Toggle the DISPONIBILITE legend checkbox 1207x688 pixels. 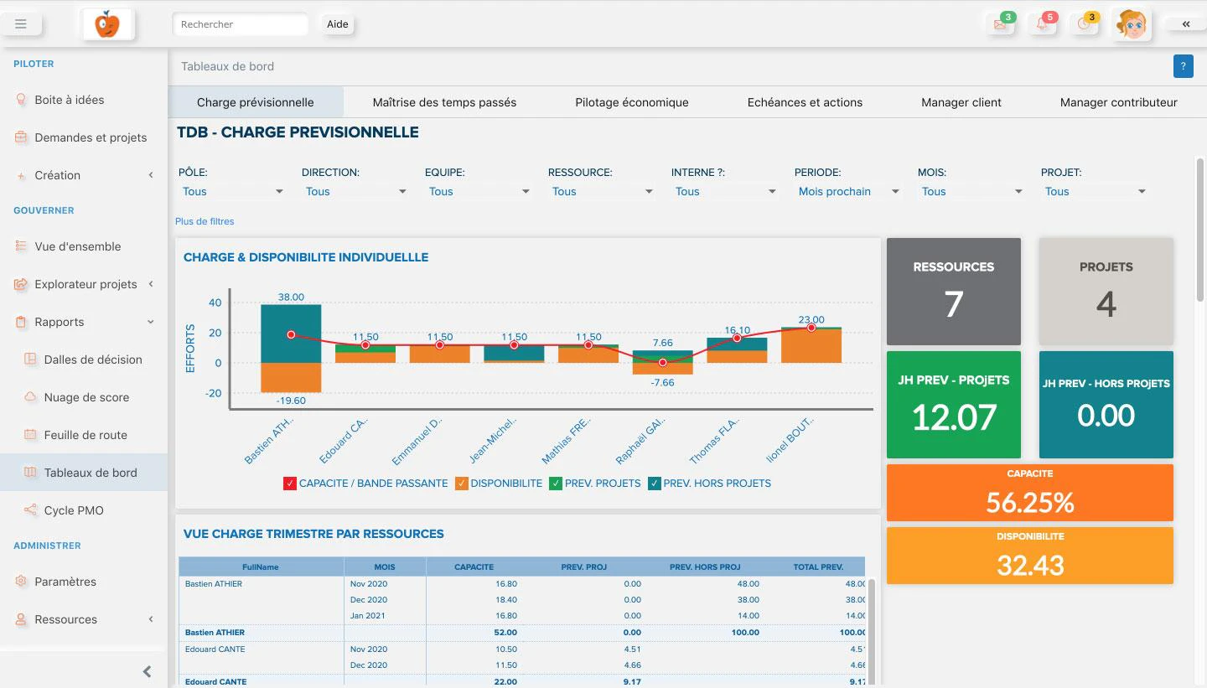(461, 484)
